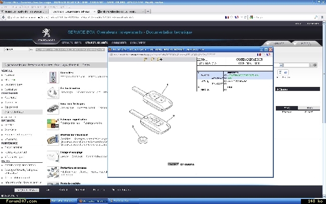Open the second bold menu item in navigation bar

(x=96, y=43)
